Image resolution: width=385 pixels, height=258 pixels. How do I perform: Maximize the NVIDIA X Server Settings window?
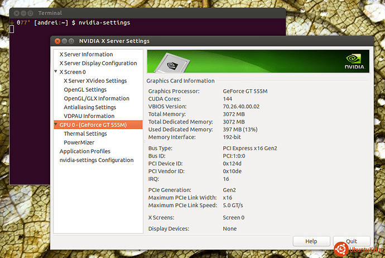click(x=71, y=41)
